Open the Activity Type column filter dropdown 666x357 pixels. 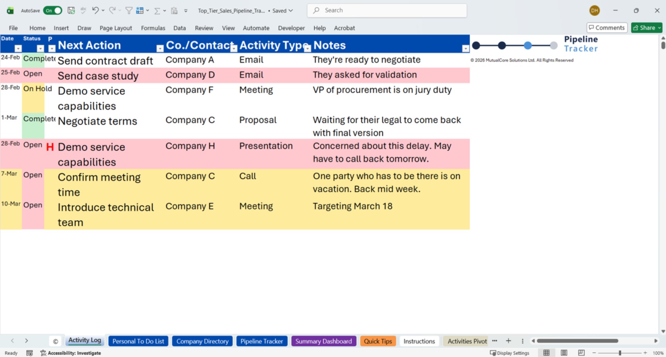[307, 48]
